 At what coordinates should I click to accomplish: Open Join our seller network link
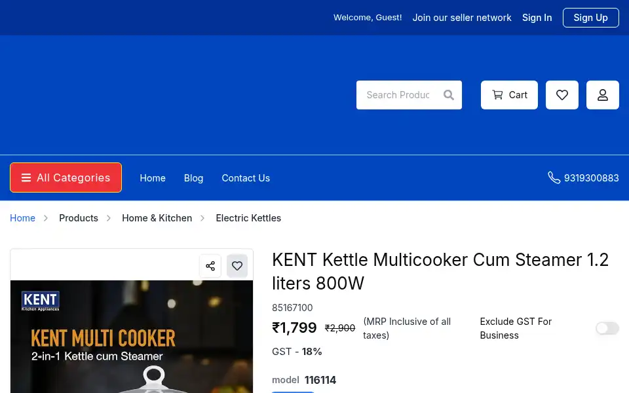coord(462,18)
